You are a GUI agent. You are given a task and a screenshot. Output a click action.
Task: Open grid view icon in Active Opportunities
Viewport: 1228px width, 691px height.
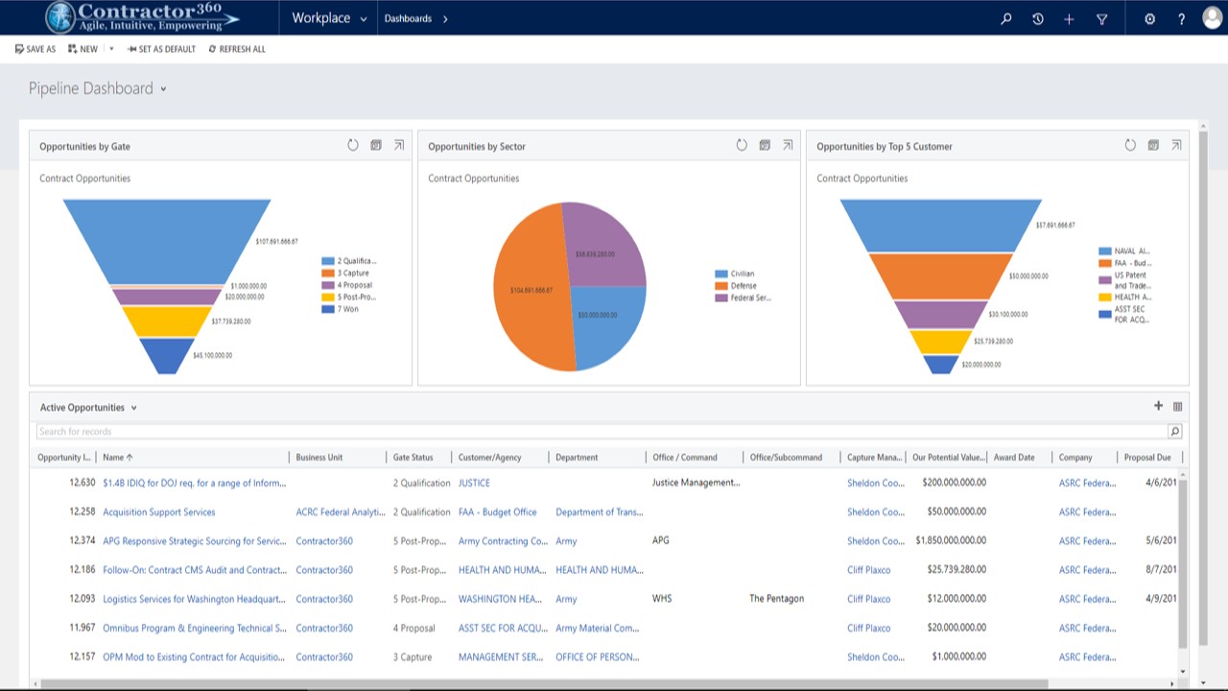[x=1177, y=407]
